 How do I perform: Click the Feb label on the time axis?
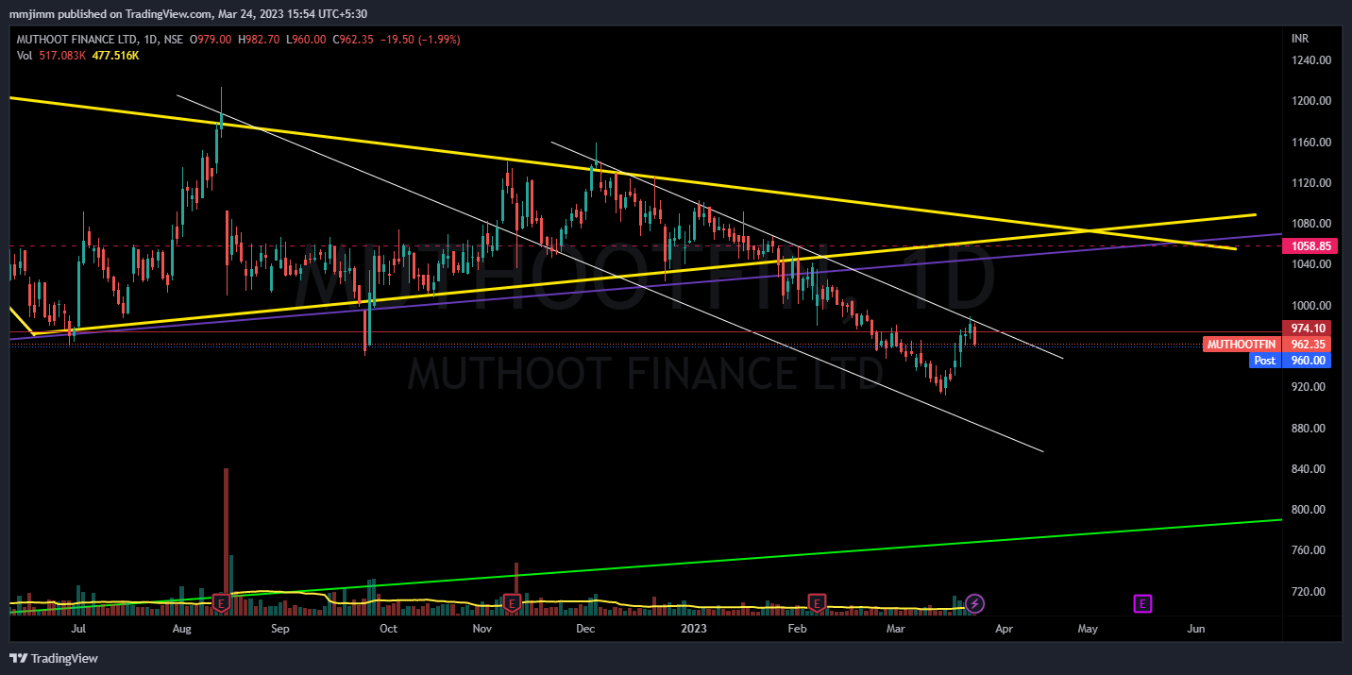(797, 628)
